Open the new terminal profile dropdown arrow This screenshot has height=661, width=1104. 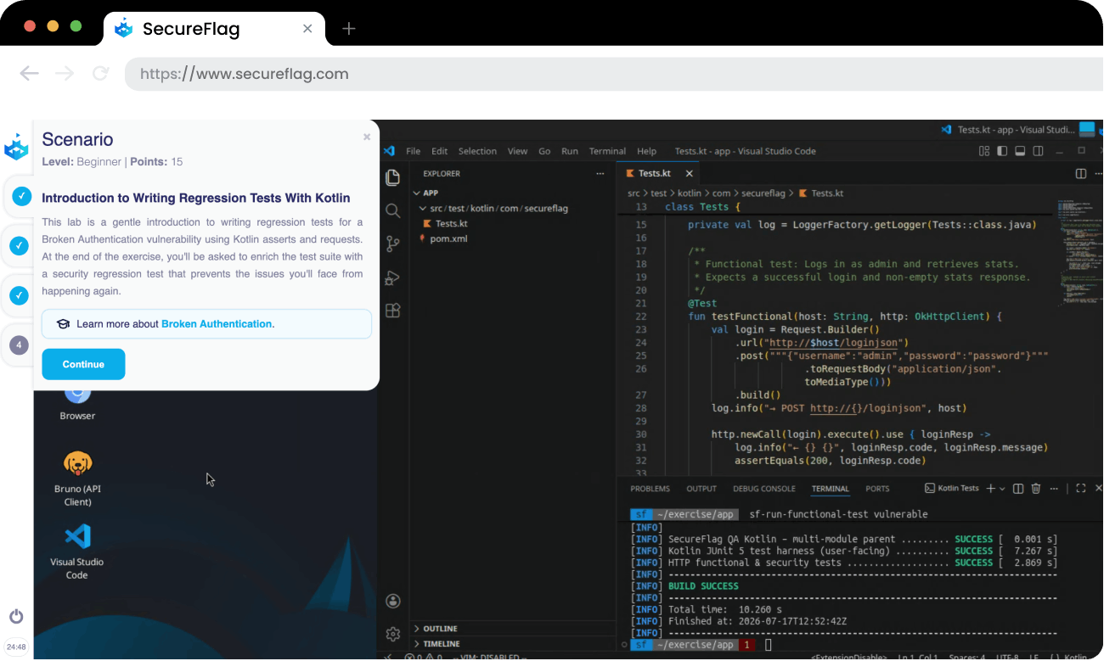point(1002,489)
